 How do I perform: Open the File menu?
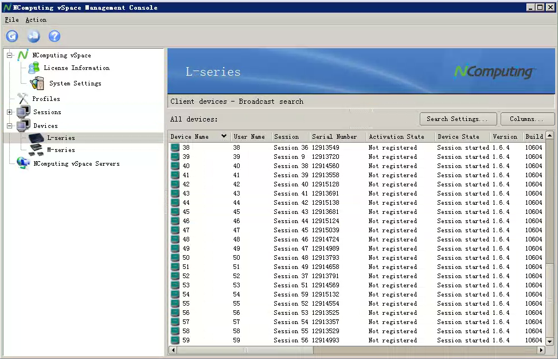tap(11, 19)
